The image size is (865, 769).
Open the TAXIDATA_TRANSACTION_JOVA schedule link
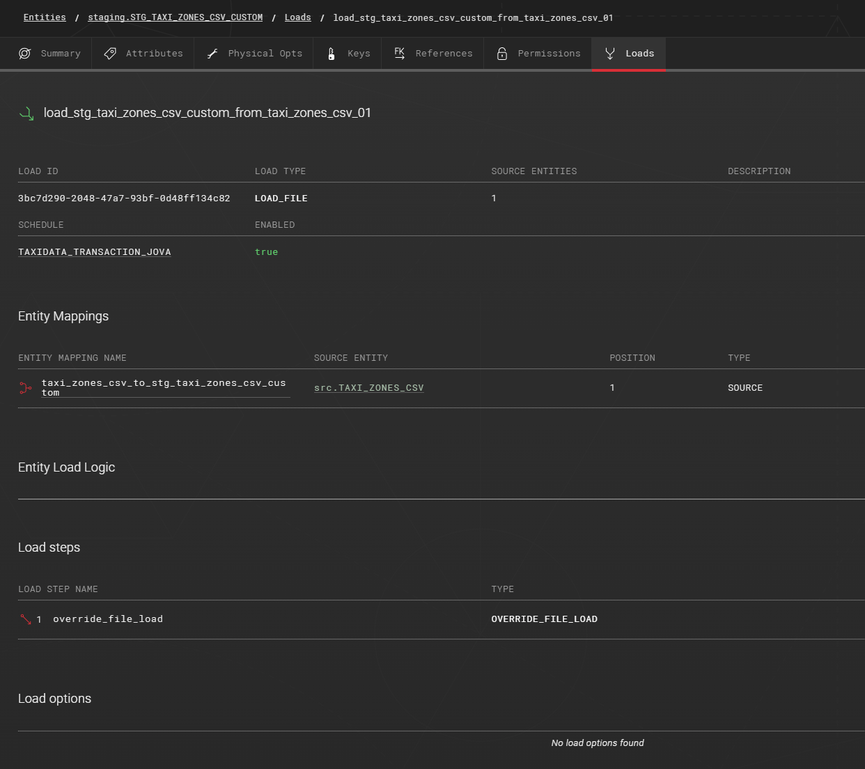pos(95,252)
